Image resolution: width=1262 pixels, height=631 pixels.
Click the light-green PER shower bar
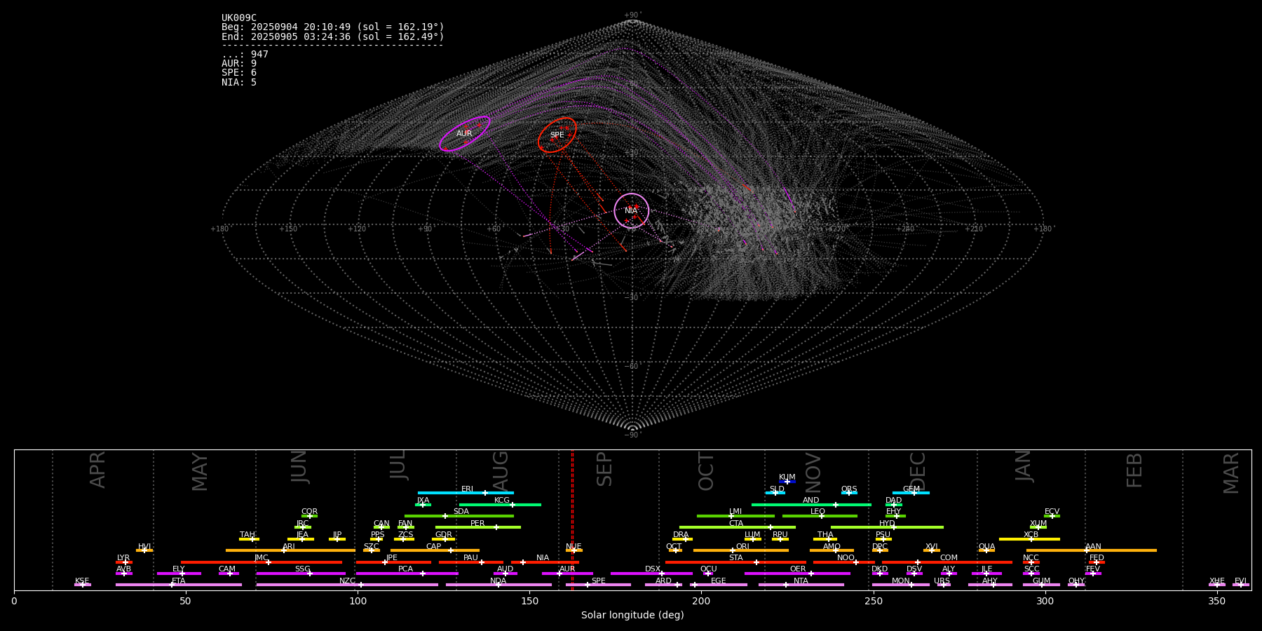(478, 527)
